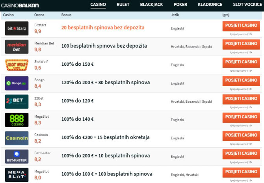Click the 100% do 150 € bonus text
Screen dimensions: 264x183
coord(78,64)
